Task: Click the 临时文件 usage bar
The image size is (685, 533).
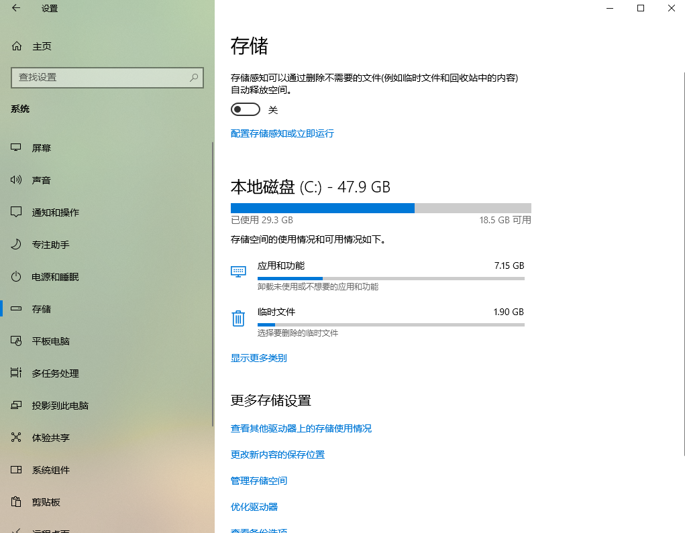Action: 391,324
